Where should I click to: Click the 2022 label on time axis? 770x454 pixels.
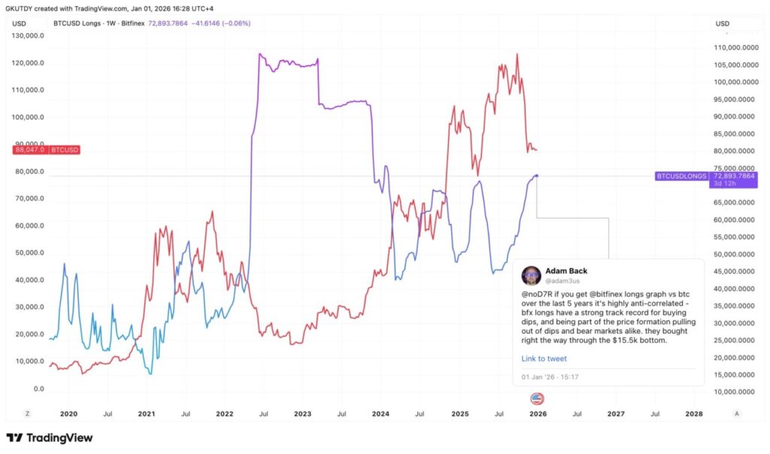(x=224, y=413)
